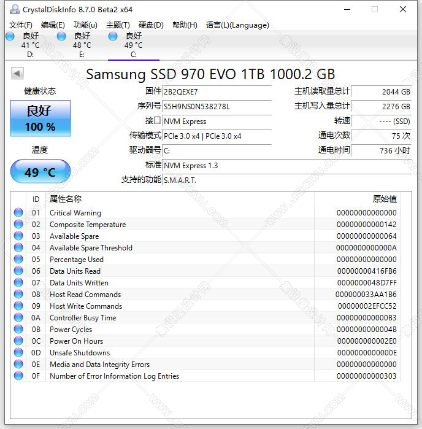Click the 良好 100 % health status button
Viewport: 422px width, 429px height.
[40, 118]
